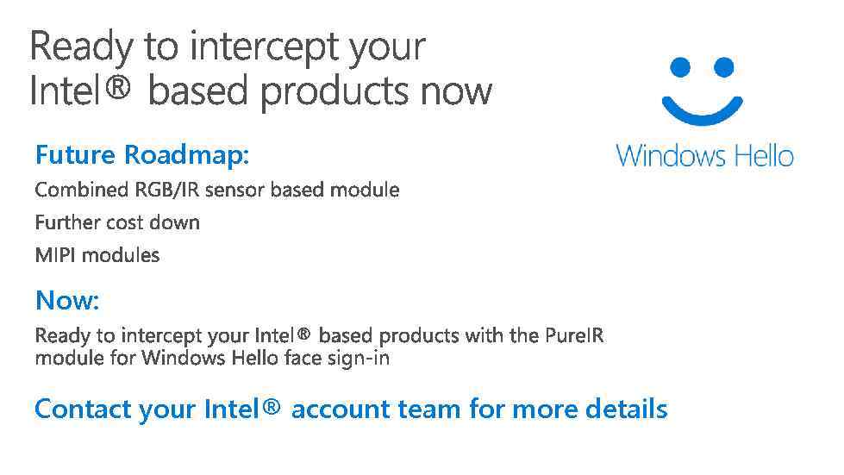Select the Windows Hello wordmark text
This screenshot has height=475, width=844.
coord(704,156)
